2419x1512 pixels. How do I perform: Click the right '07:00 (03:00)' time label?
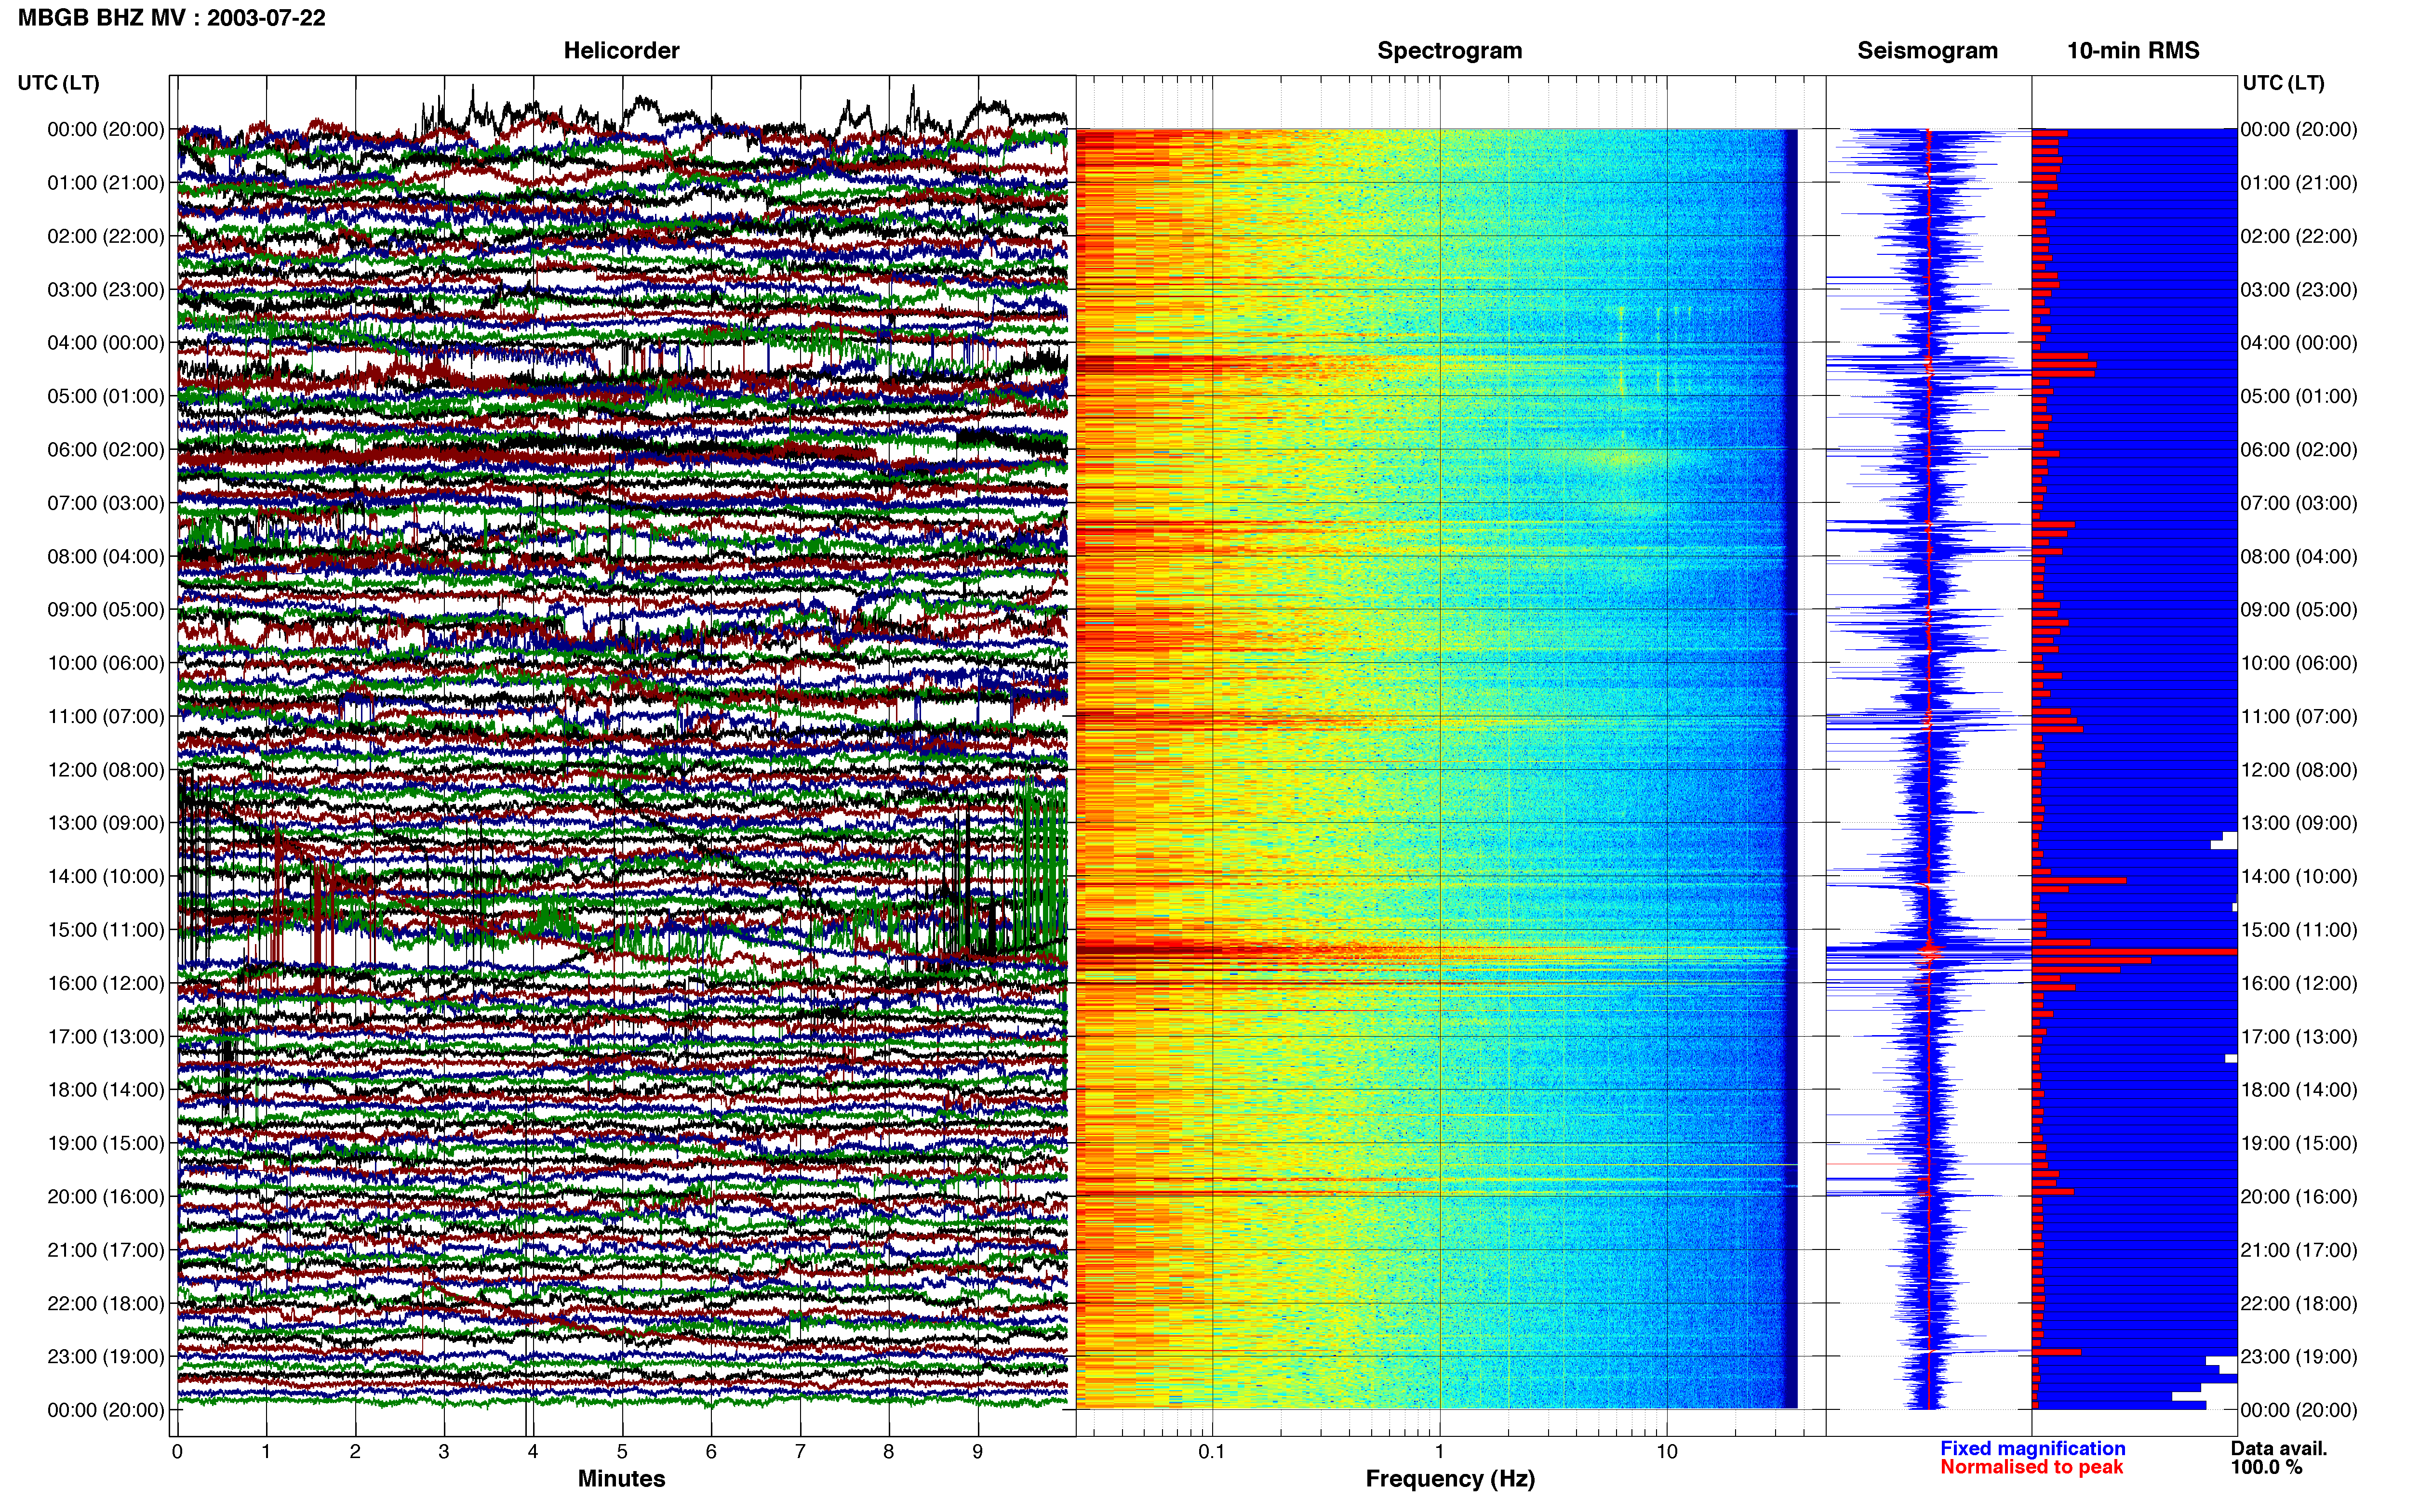coord(2299,502)
